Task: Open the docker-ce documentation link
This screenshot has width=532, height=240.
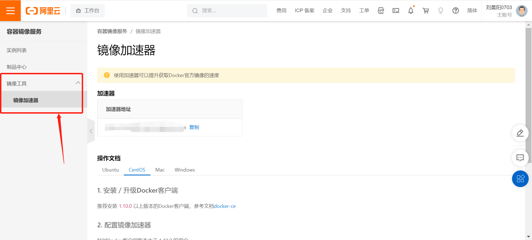Action: pyautogui.click(x=225, y=206)
